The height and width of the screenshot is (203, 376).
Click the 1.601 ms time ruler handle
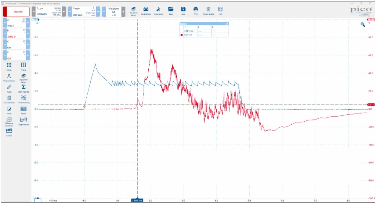137,200
